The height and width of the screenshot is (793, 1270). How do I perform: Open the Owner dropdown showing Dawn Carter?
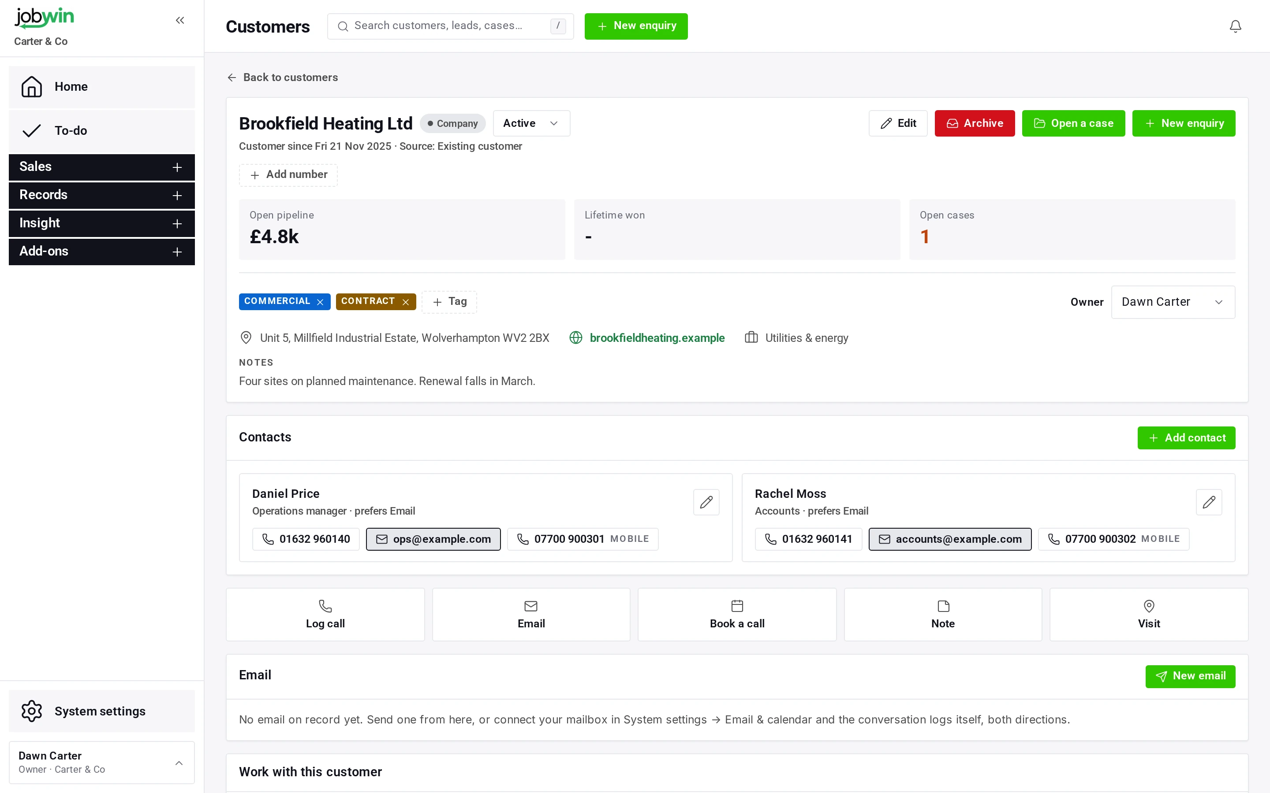(1173, 302)
